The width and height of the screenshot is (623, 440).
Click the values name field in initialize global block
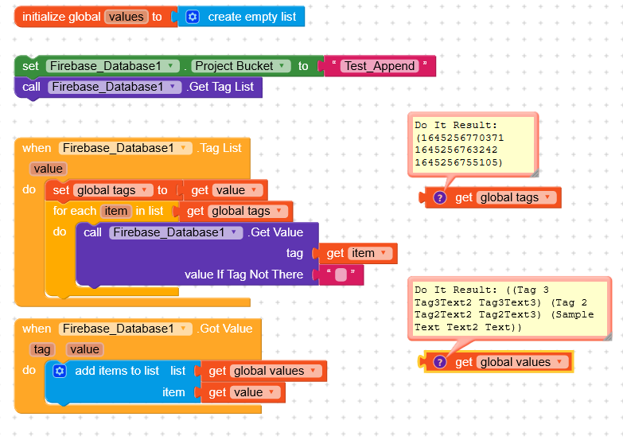[x=127, y=17]
